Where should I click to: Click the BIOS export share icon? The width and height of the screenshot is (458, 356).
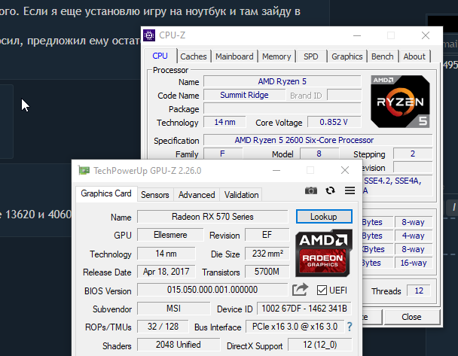click(300, 290)
